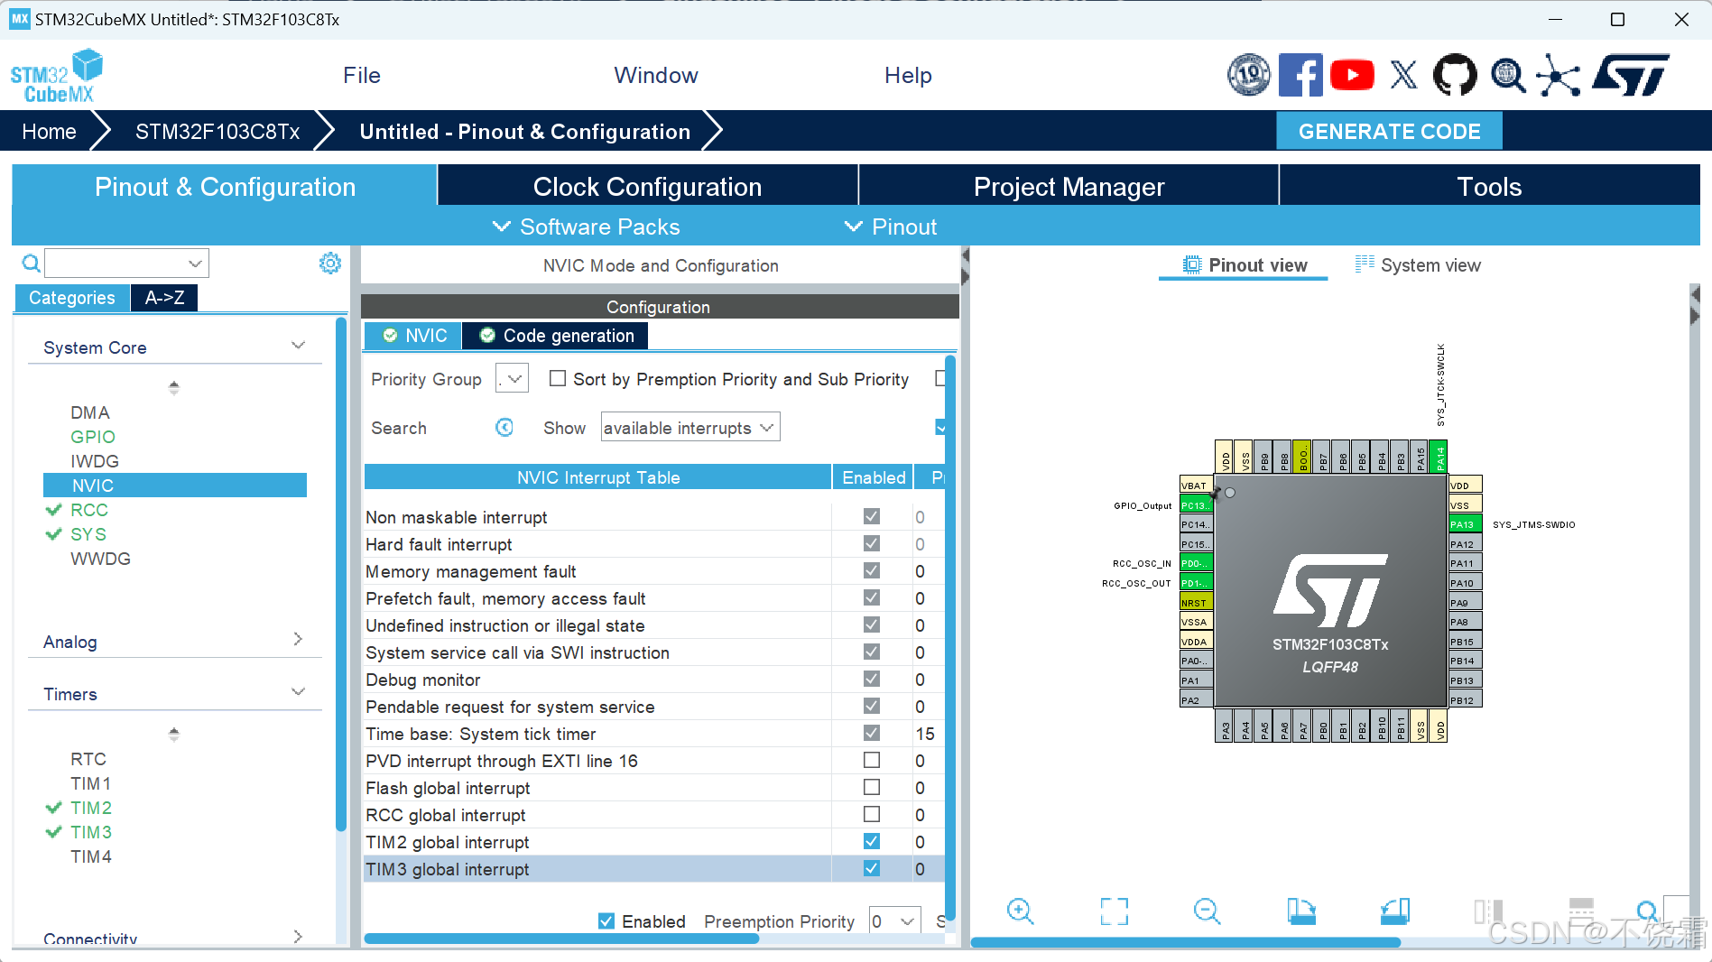Click the green PA14 pin on the chip
This screenshot has width=1712, height=962.
(1439, 457)
